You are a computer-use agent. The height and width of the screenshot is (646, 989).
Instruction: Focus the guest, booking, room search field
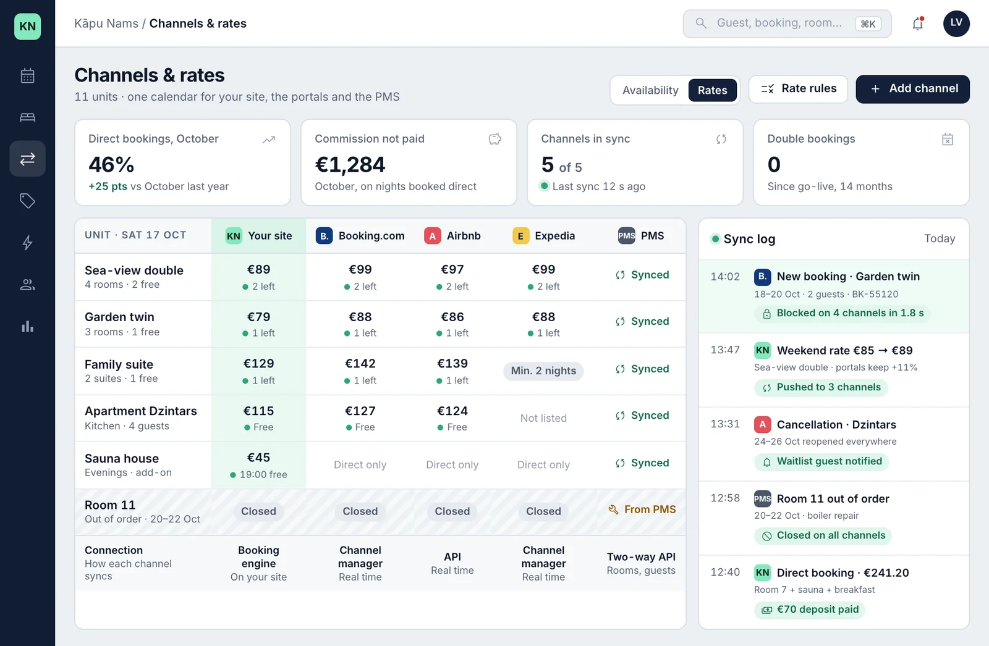click(787, 23)
